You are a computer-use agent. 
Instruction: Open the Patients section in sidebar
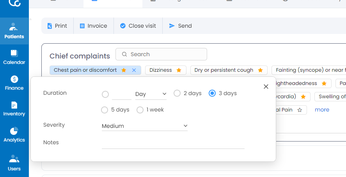[14, 31]
